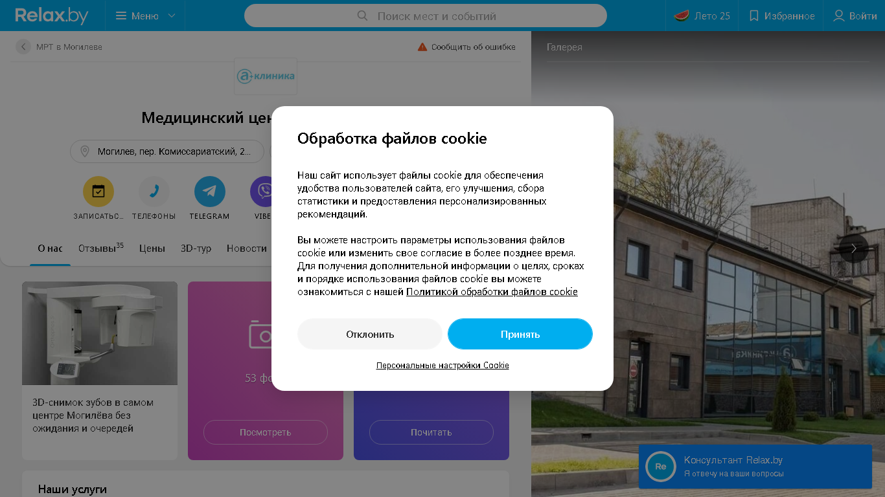Click the Посмотреть button
The image size is (885, 497).
(266, 432)
